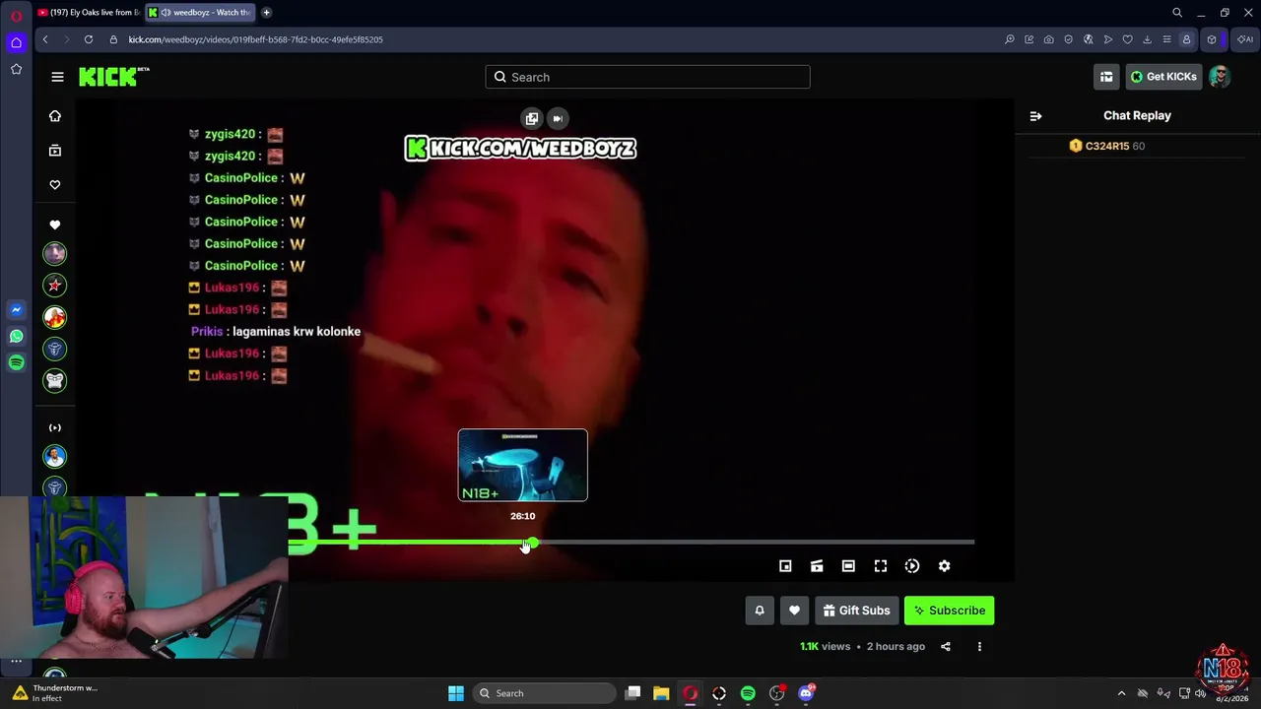
Task: Click the Windows taskbar search box
Action: coord(543,693)
